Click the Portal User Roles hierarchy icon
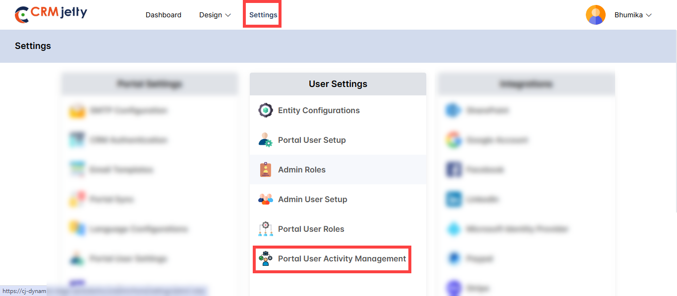 [x=266, y=229]
